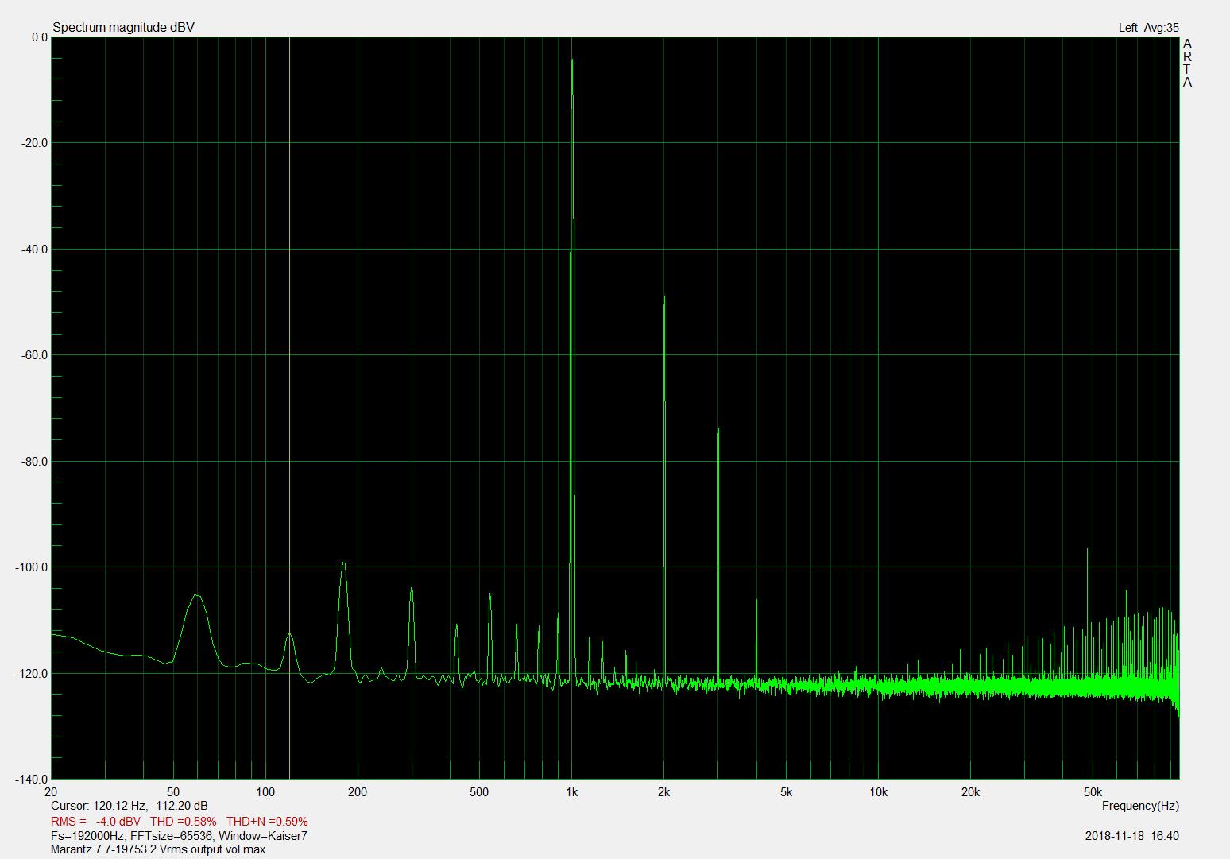Click the timestamp '2018-11-18 16:40'
The width and height of the screenshot is (1230, 859).
(x=1131, y=836)
